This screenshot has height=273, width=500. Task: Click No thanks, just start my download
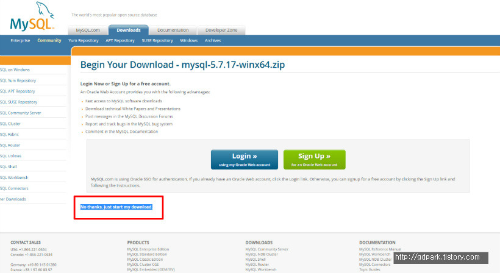(116, 207)
